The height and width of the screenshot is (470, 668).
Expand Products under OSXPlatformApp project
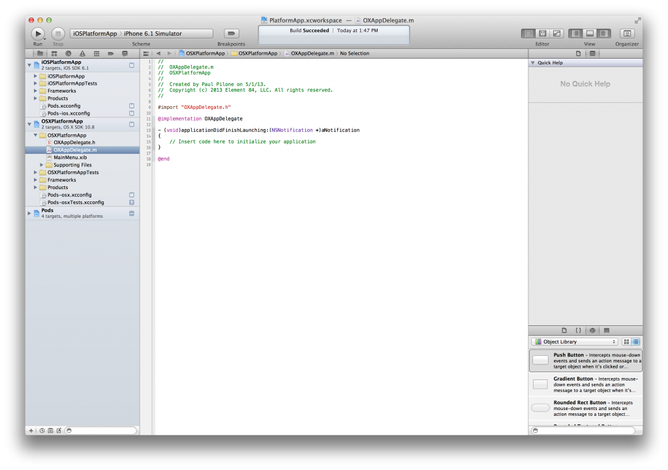[35, 187]
